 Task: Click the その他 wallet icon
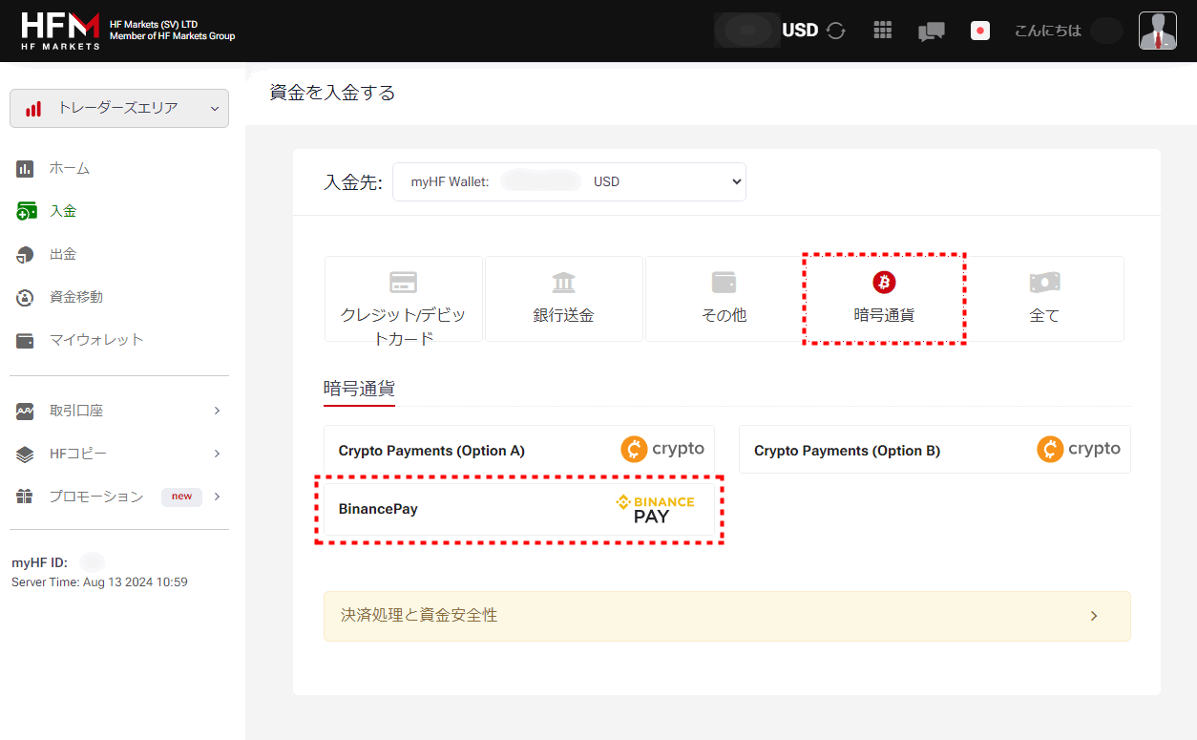point(724,283)
